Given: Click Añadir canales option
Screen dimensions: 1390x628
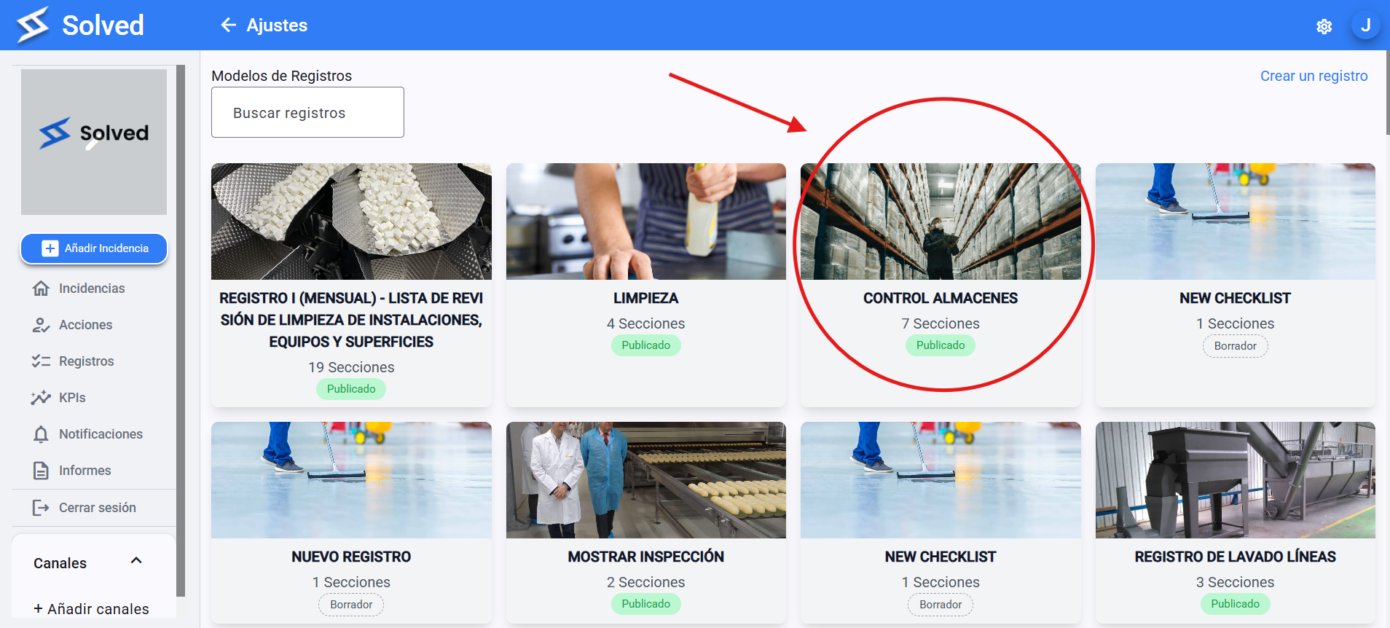Looking at the screenshot, I should point(91,609).
